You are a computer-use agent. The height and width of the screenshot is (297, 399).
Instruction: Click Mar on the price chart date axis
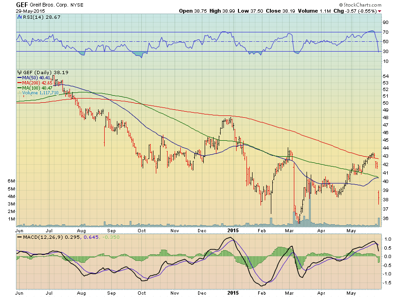289,231
